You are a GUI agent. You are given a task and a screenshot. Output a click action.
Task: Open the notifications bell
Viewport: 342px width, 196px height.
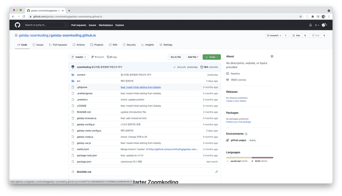(x=310, y=25)
